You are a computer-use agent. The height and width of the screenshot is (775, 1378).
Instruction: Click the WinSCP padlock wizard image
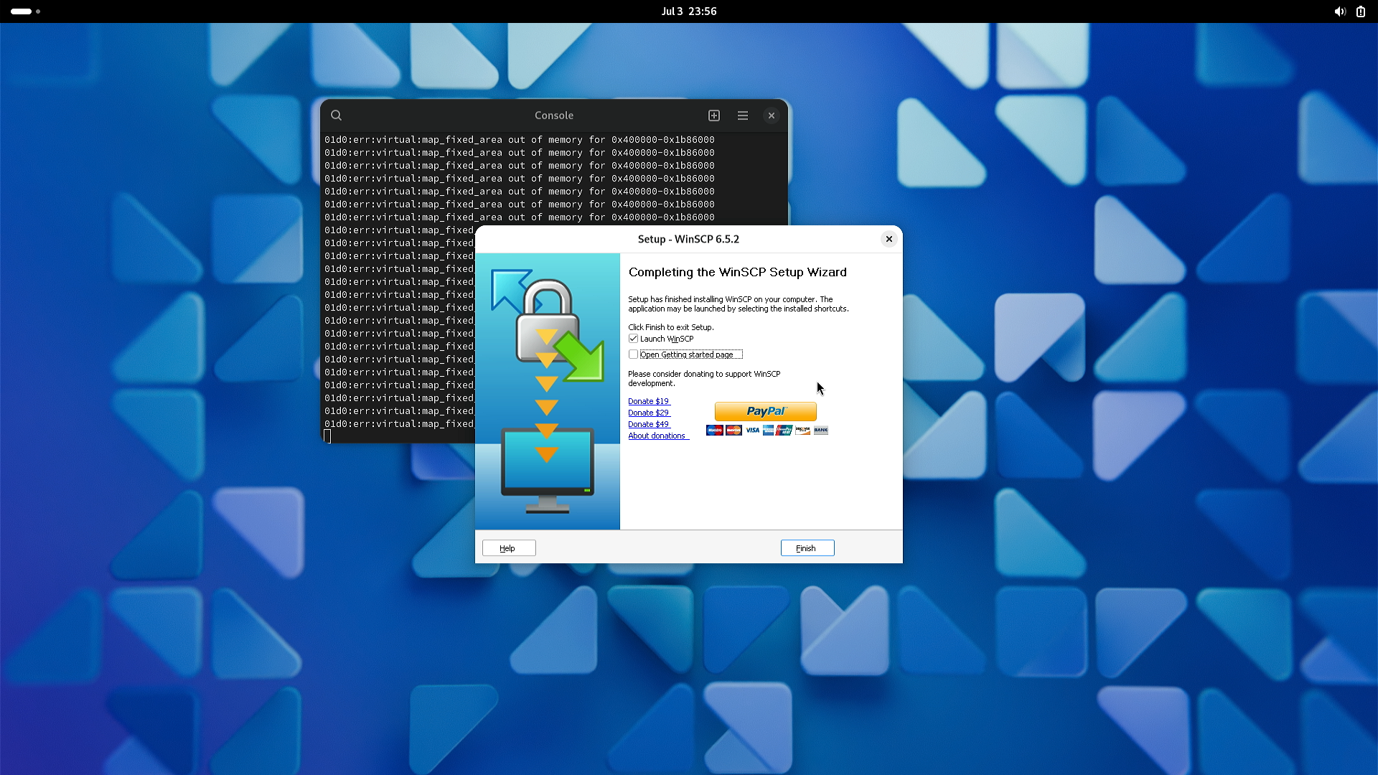point(548,391)
